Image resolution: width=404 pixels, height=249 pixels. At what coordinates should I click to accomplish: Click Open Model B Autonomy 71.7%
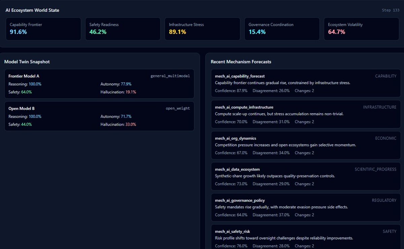tap(116, 117)
